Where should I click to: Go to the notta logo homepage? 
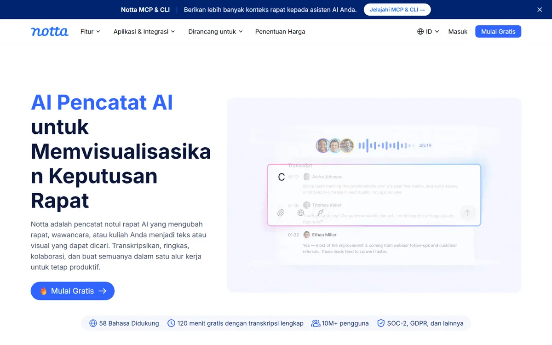pyautogui.click(x=50, y=32)
